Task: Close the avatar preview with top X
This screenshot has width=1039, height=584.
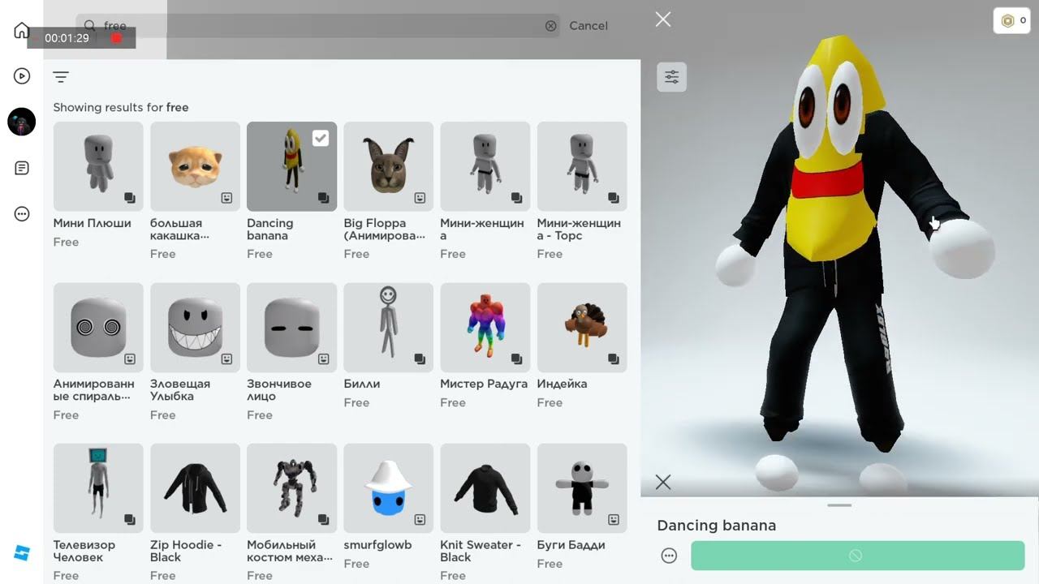Action: [x=663, y=19]
